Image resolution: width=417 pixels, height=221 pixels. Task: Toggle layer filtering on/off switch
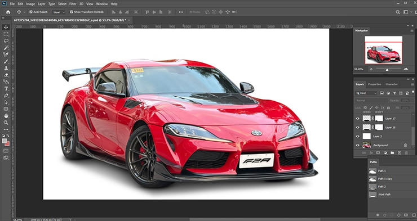point(412,92)
